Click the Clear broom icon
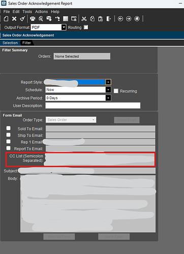 click(x=22, y=19)
